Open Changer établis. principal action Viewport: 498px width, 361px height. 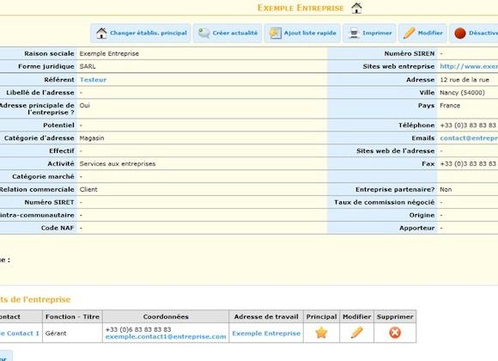141,33
